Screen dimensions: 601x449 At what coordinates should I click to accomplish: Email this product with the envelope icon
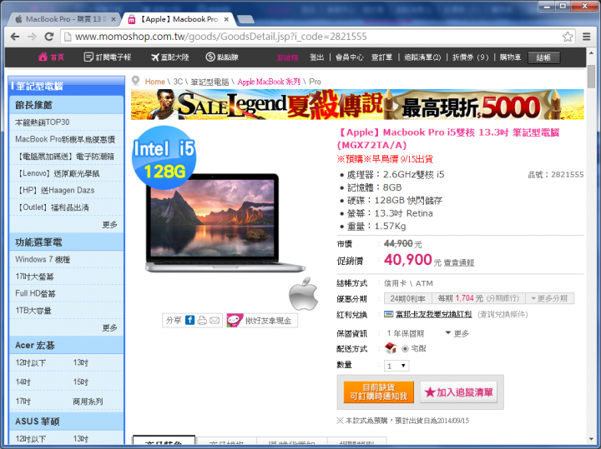215,321
